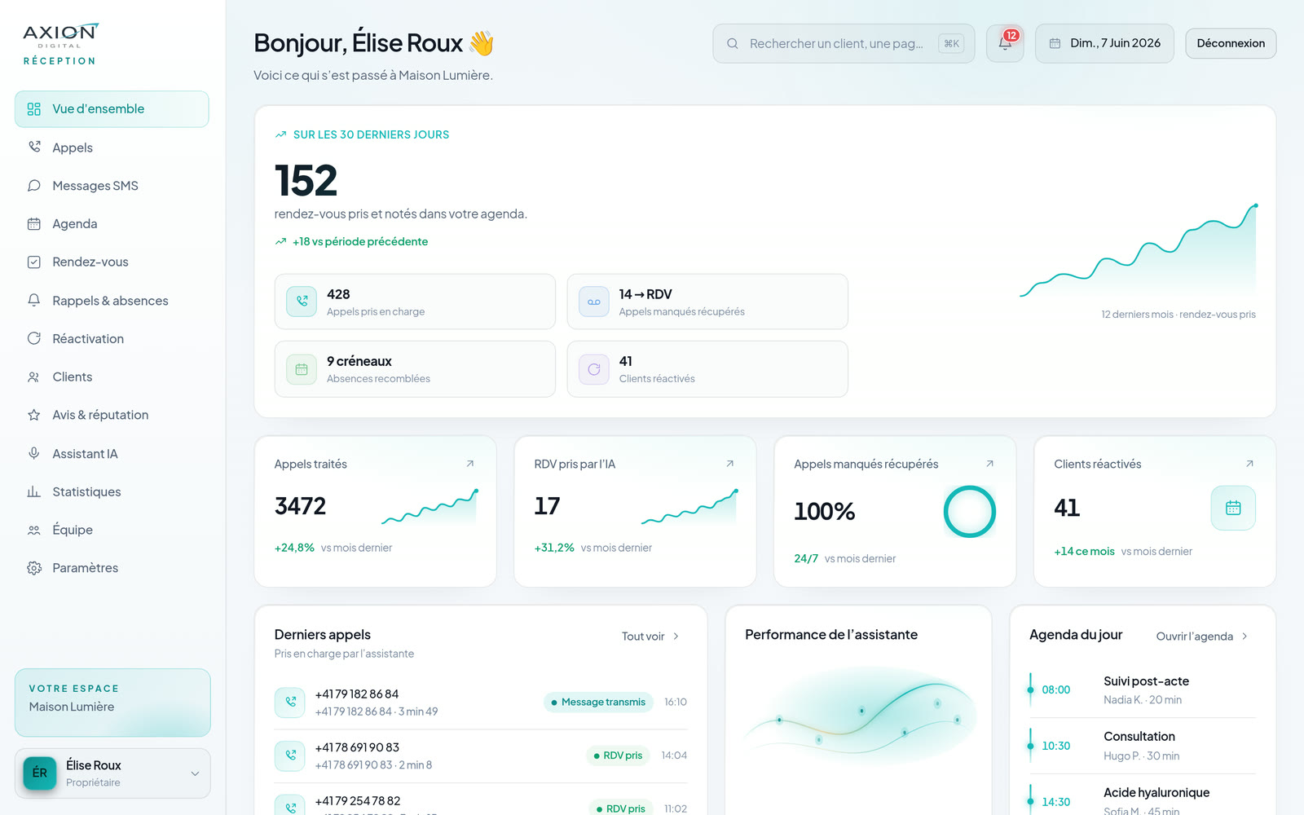This screenshot has height=815, width=1304.
Task: Click the microphone icon for Assistant IA
Action: coord(34,453)
